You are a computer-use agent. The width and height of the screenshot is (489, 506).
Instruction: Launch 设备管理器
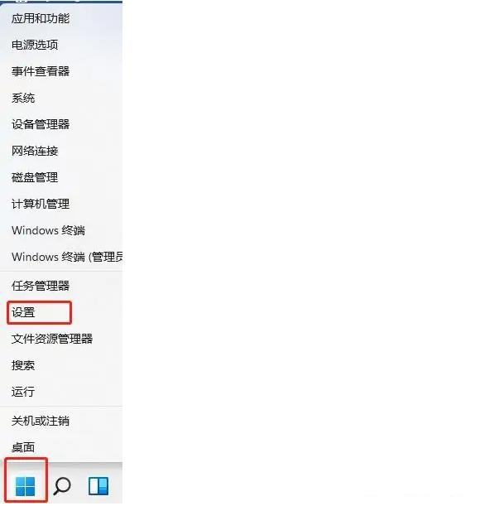(x=61, y=124)
